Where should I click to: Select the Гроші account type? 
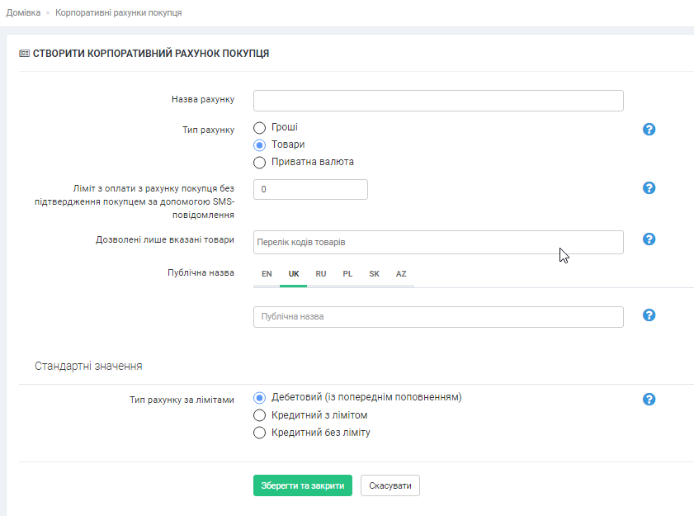click(260, 128)
